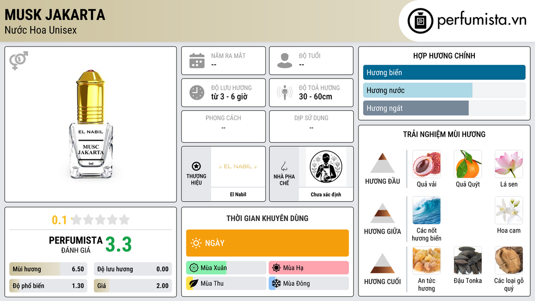Screen dimensions: 535x301
Task: Click the orange Ngày recommended time bar
Action: pos(267,243)
